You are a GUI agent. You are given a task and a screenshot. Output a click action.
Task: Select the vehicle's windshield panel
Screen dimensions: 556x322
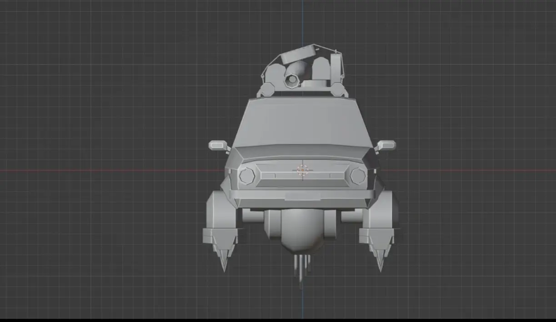pos(302,122)
